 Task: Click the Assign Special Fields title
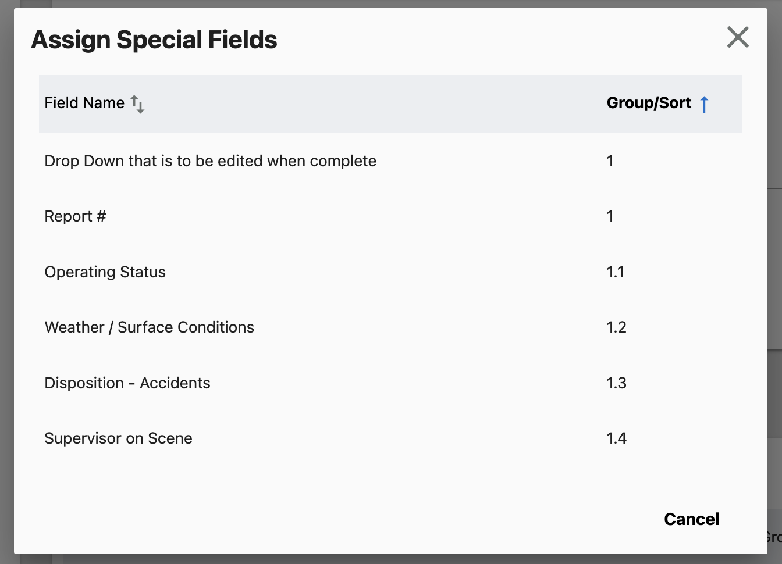(154, 40)
